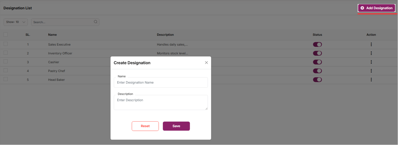Save the new designation
The image size is (398, 145).
pyautogui.click(x=176, y=126)
